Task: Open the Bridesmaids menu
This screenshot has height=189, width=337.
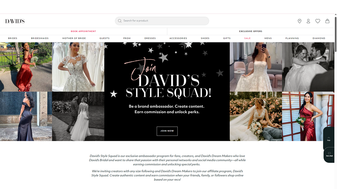Action: (40, 38)
